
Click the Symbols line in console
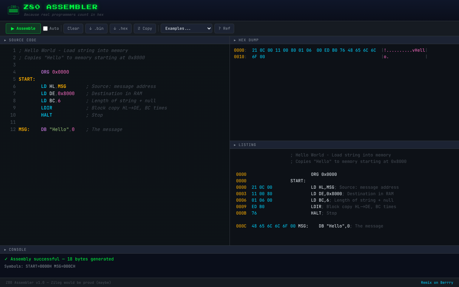pyautogui.click(x=40, y=267)
